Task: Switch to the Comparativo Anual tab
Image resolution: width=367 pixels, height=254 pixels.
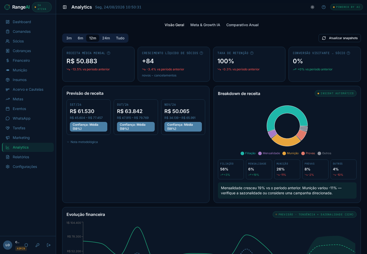Action: pos(242,25)
